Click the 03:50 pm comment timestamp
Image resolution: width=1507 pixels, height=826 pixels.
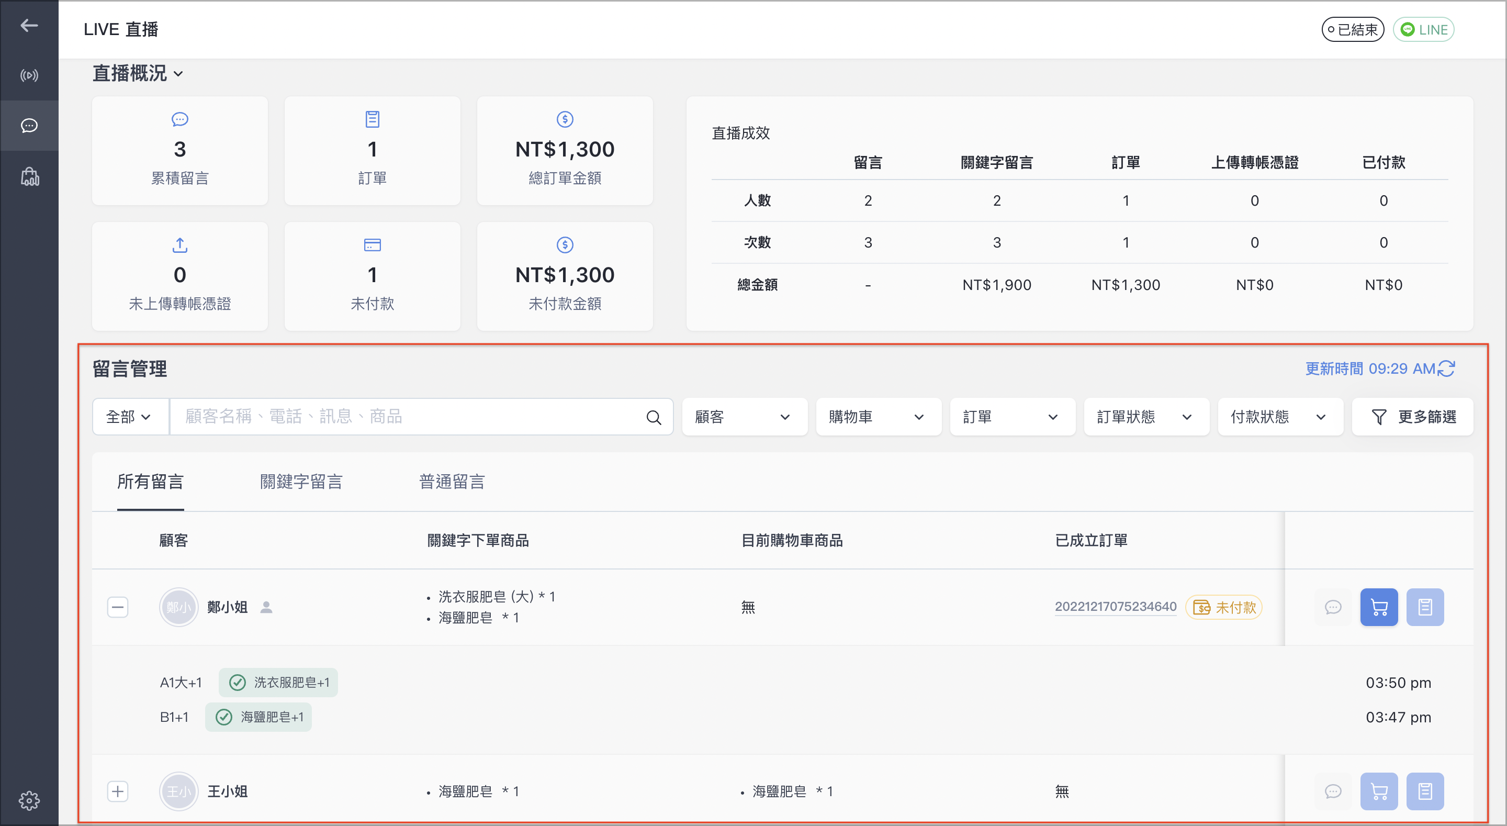[1398, 682]
